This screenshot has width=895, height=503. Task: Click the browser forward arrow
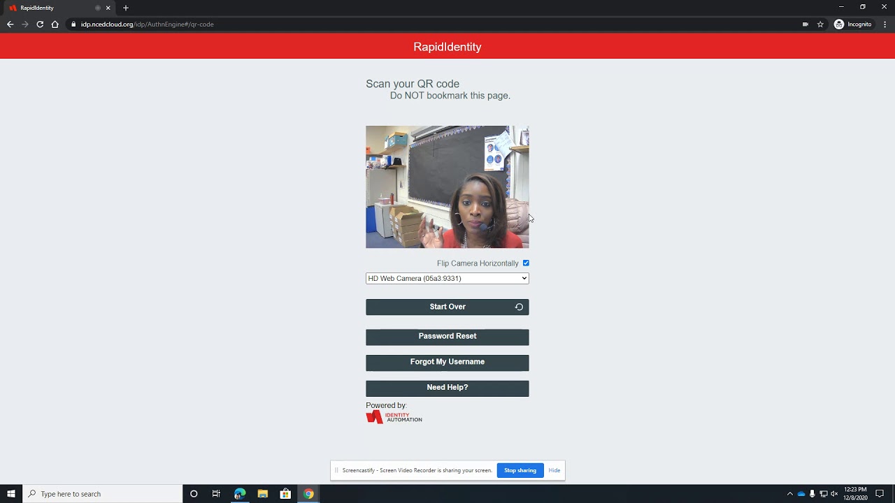coord(25,24)
